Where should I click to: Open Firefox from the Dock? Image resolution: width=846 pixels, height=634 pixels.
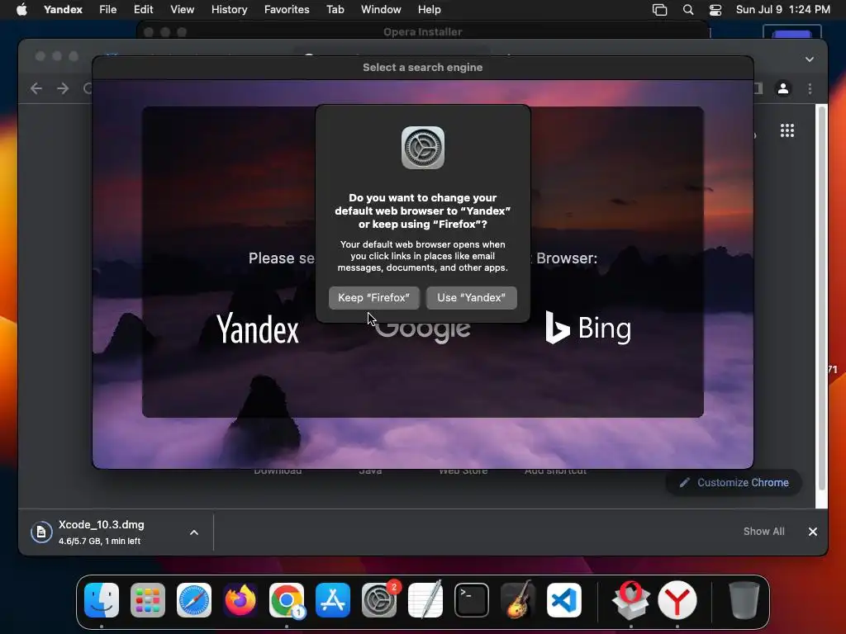(240, 600)
